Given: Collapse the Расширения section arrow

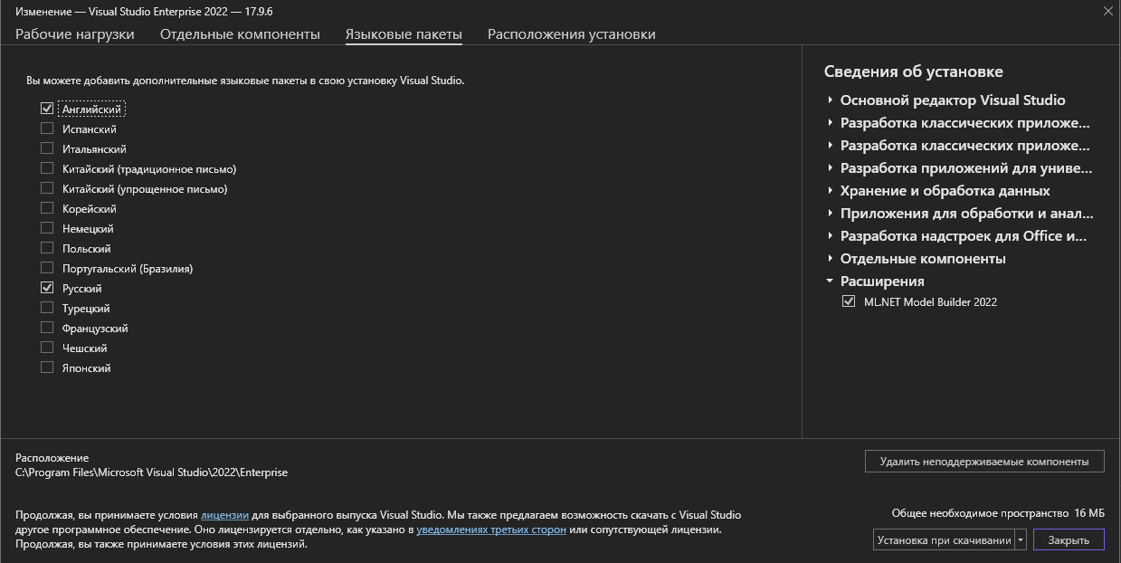Looking at the screenshot, I should coord(830,281).
